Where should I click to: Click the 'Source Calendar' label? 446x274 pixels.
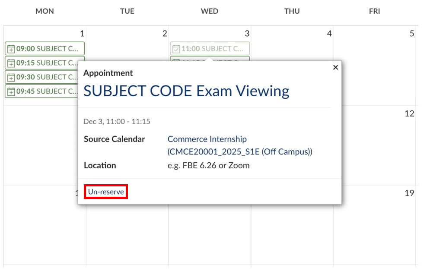pyautogui.click(x=115, y=139)
